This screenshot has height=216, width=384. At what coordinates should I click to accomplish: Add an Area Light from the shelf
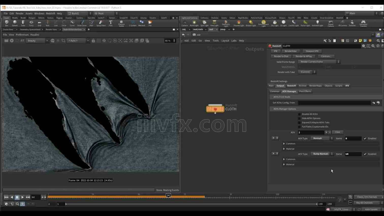(x=214, y=23)
